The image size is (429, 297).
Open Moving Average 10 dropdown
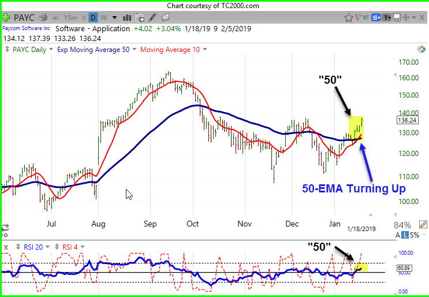[x=204, y=50]
